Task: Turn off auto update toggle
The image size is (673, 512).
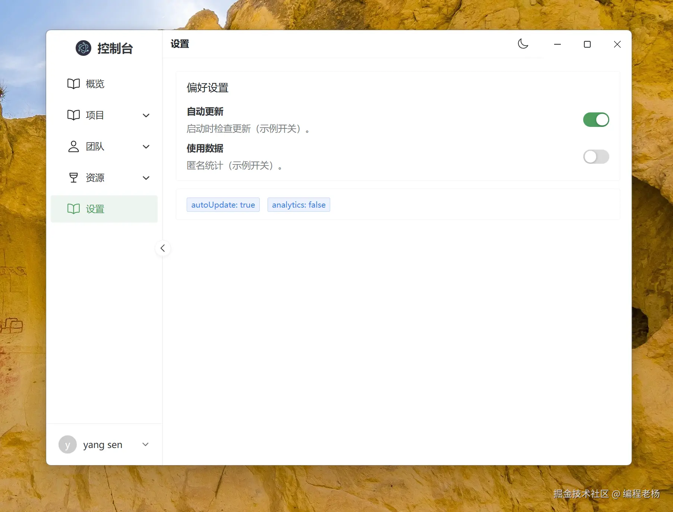Action: click(595, 119)
